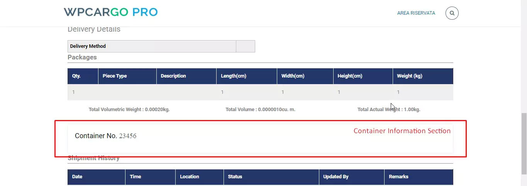Click the Total Volumetric Weight text
This screenshot has height=186, width=527.
click(x=129, y=110)
